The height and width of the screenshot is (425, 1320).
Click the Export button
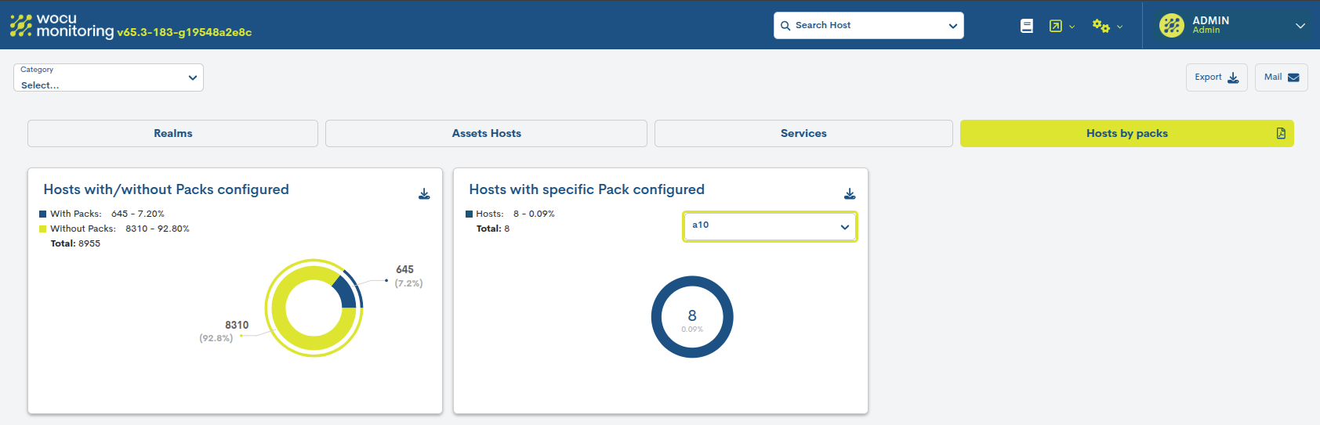[1216, 77]
